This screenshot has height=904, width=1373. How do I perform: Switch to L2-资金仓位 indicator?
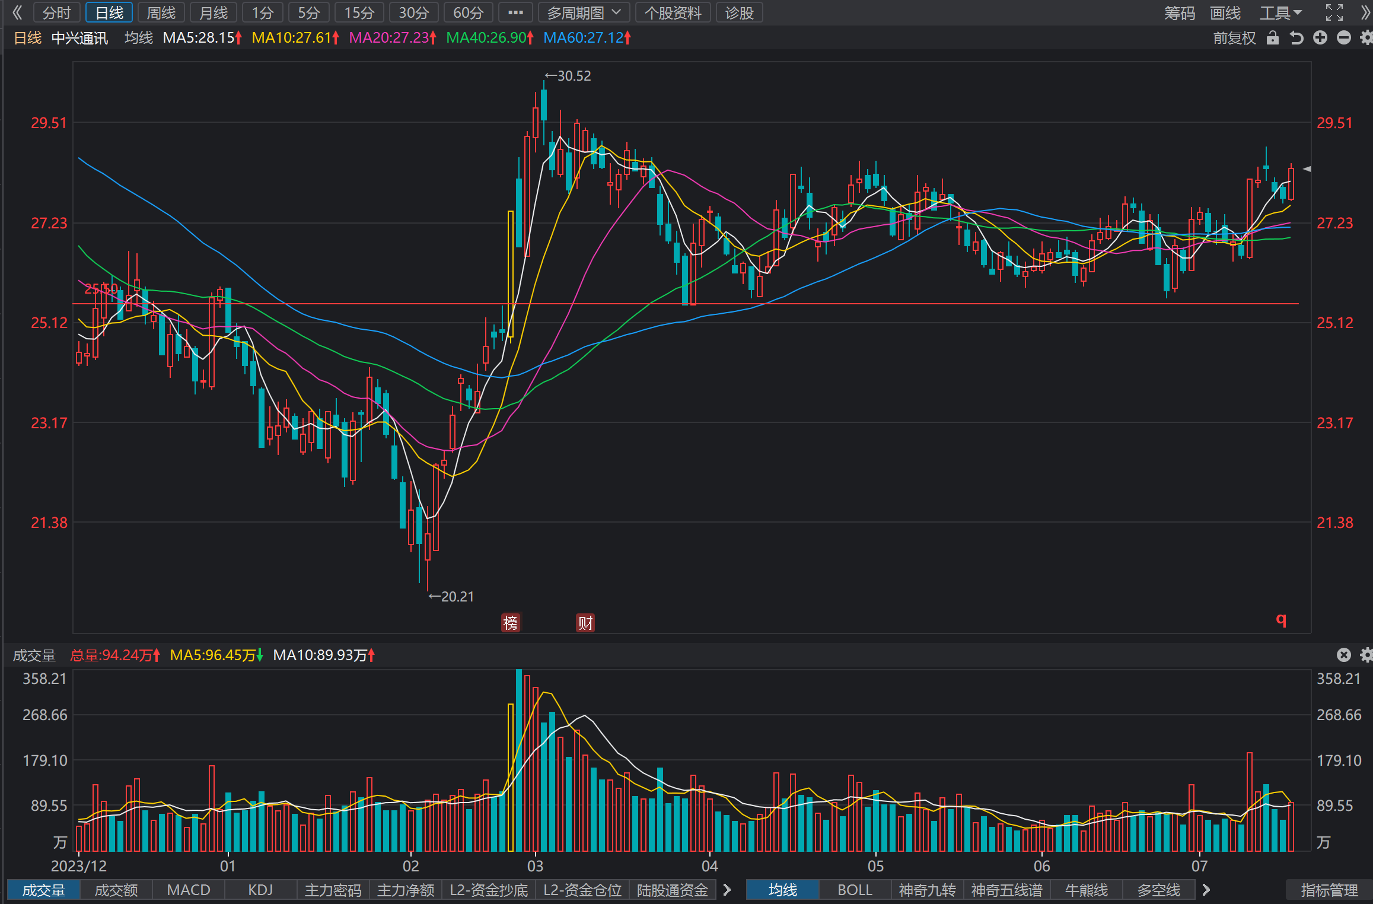point(582,890)
